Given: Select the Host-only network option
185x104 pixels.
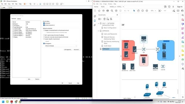Looking at the screenshot, I should [44, 37].
